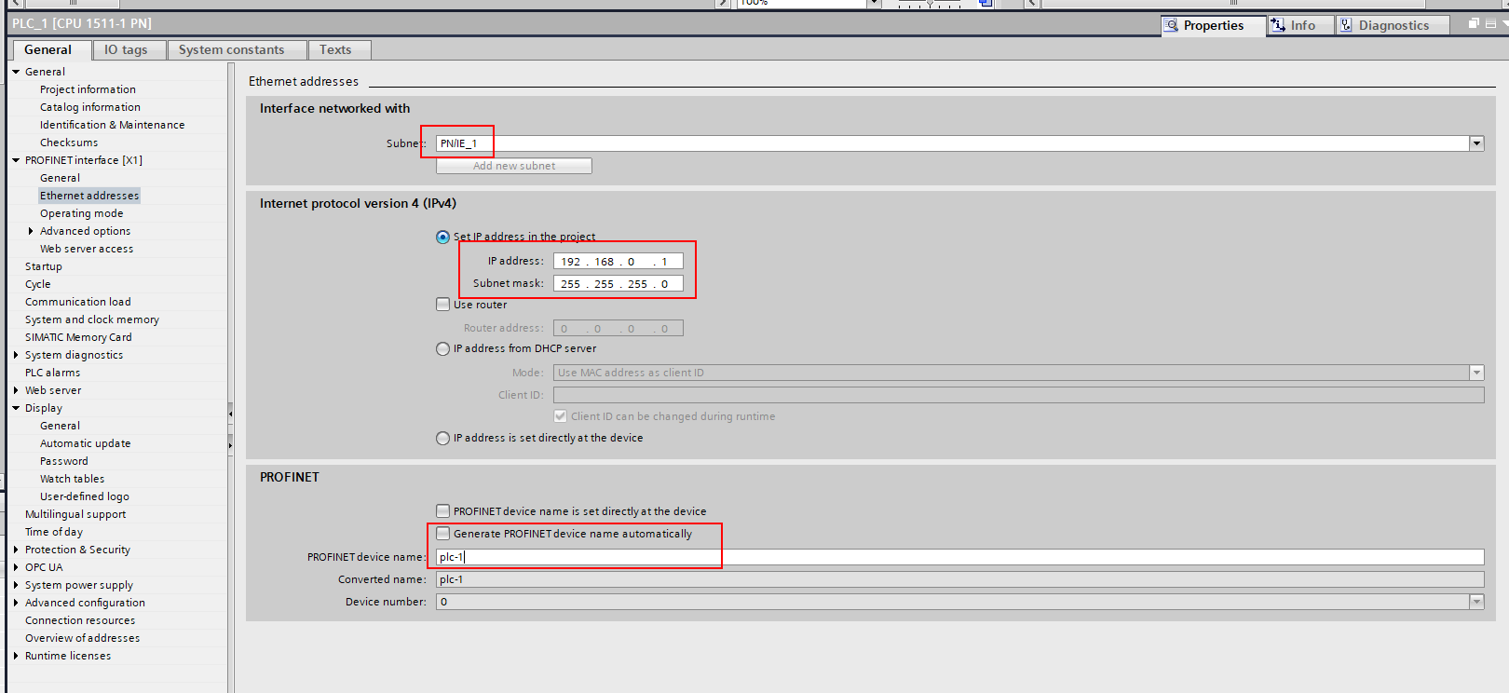Viewport: 1509px width, 693px height.
Task: Click the PROFINET device name field
Action: (960, 557)
